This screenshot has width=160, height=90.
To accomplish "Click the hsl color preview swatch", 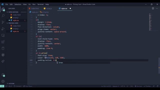I will point(45,58).
